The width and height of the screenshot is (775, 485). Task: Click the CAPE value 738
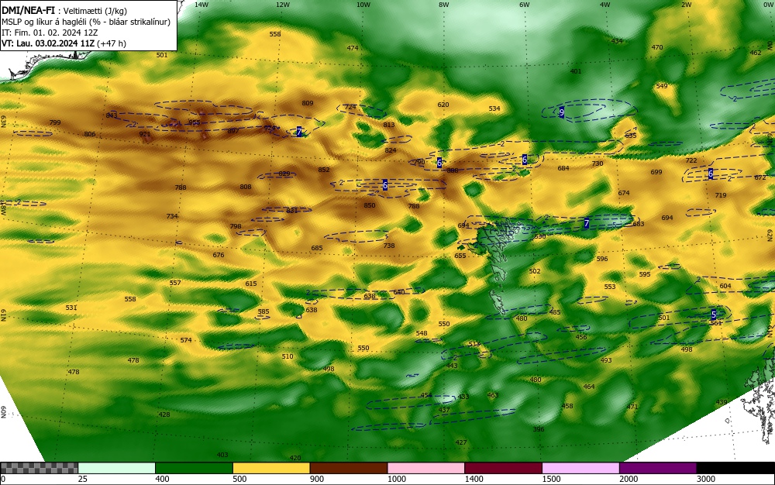point(389,246)
